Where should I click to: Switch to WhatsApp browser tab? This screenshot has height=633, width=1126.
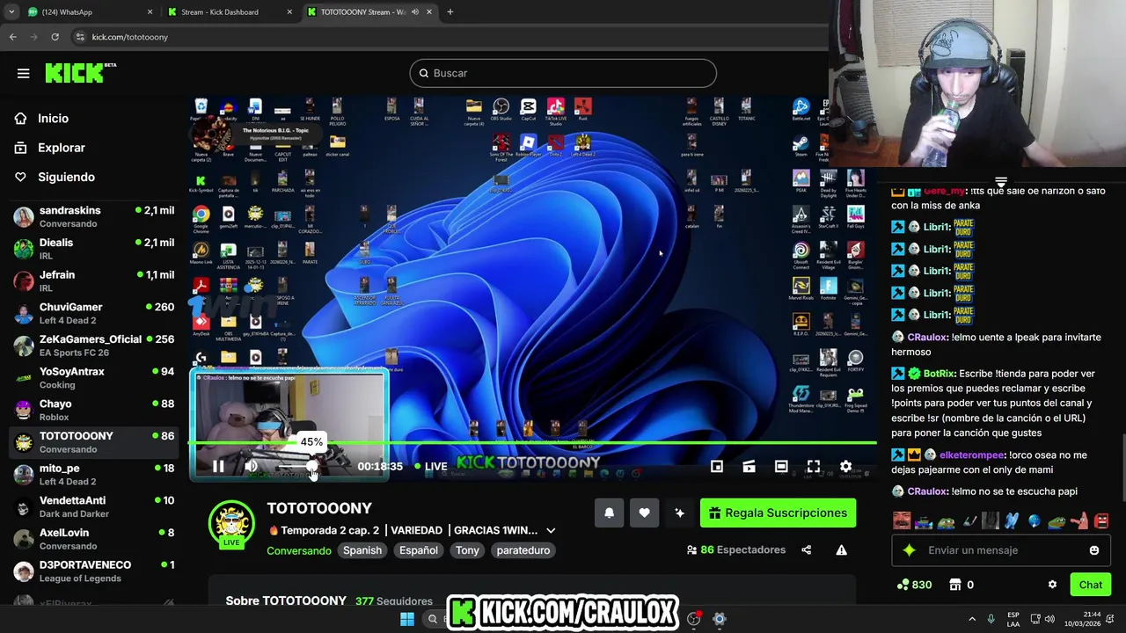pyautogui.click(x=88, y=12)
